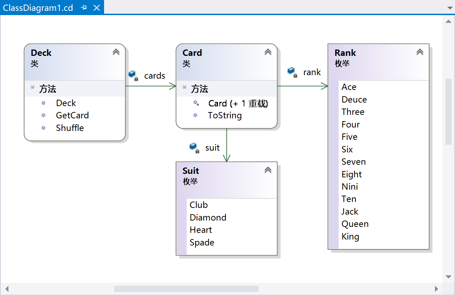The width and height of the screenshot is (455, 295).
Task: Select the Card class title
Action: [192, 53]
